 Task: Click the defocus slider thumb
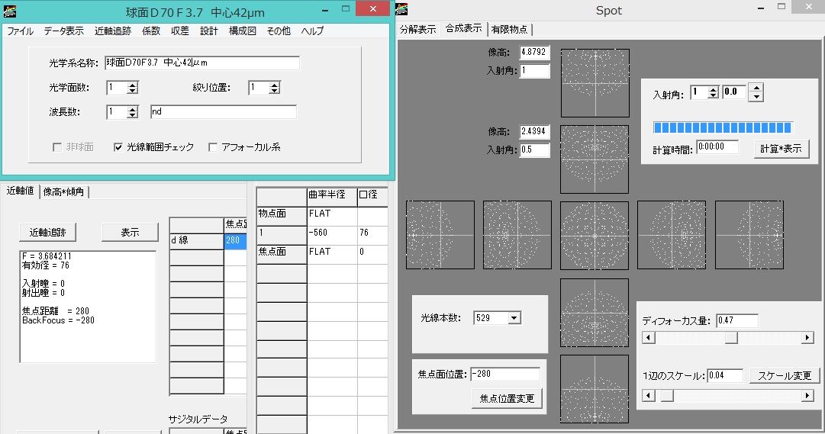click(731, 338)
